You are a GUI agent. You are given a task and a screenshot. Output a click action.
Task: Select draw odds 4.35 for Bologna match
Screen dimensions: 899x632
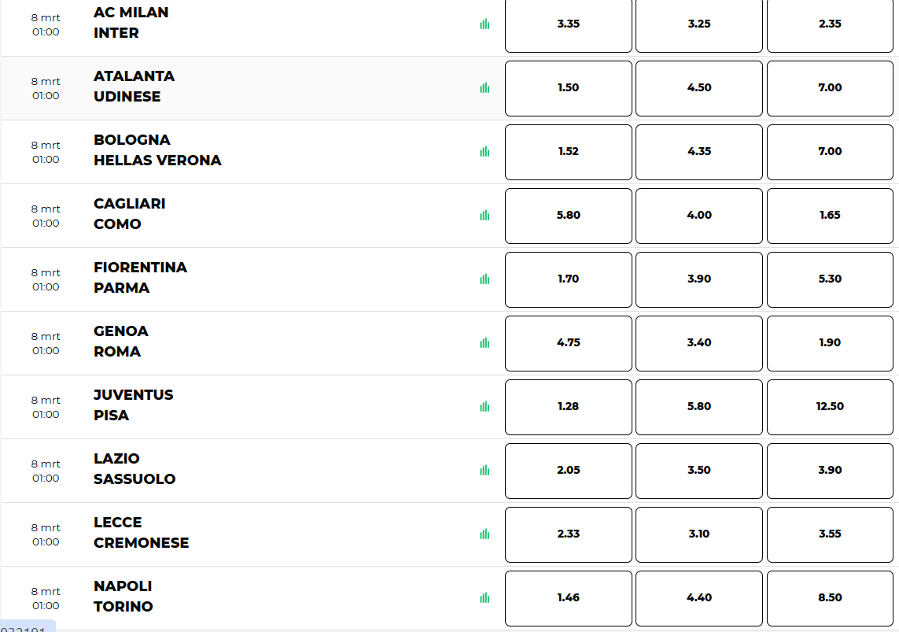click(698, 152)
